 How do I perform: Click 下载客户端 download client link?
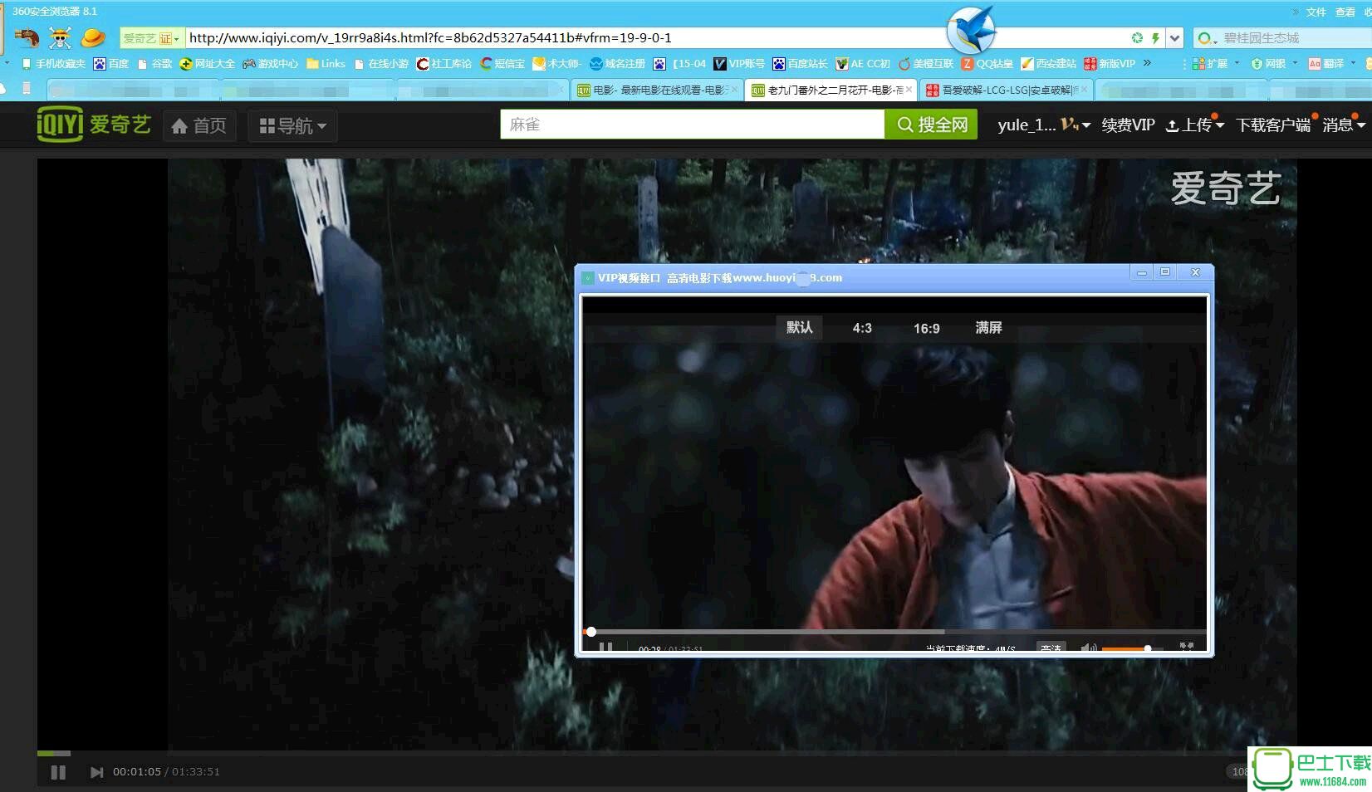coord(1272,125)
